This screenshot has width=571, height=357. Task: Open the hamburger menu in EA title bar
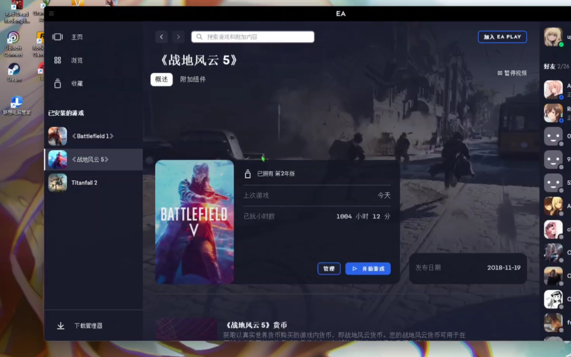pyautogui.click(x=51, y=14)
